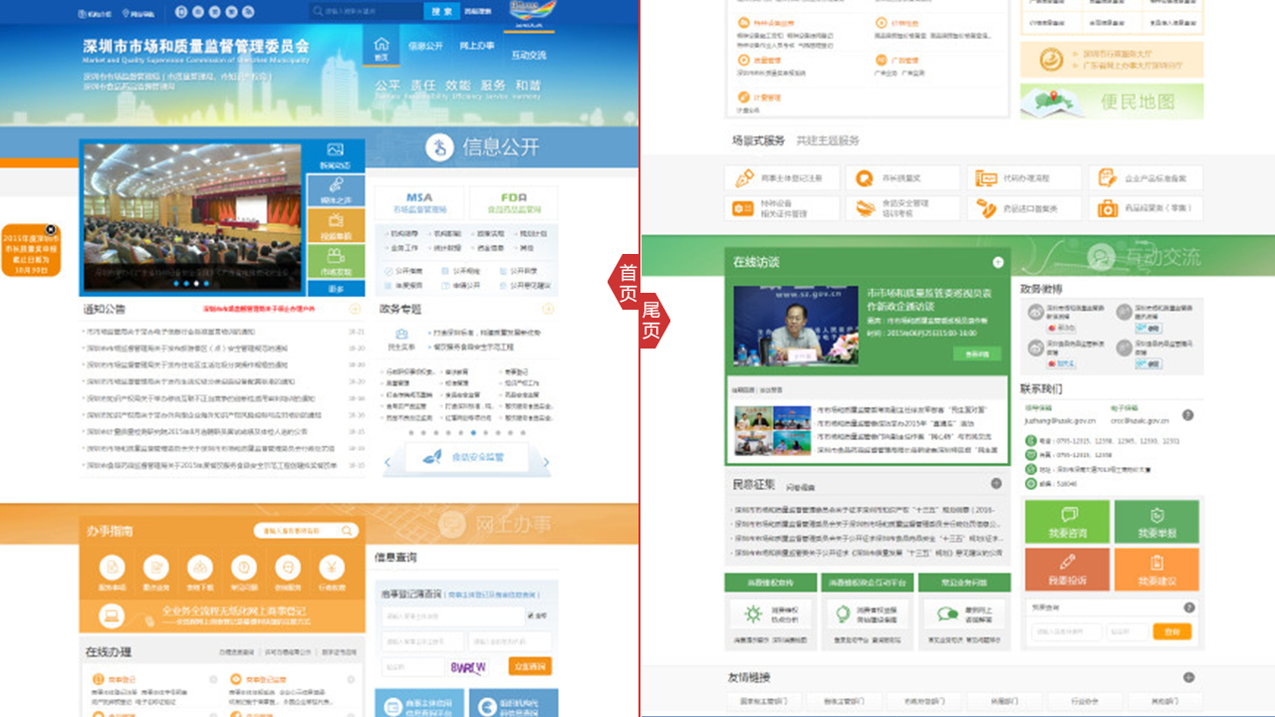Select the orange 视频 TV icon tile
Screen dimensions: 1275x717
335,224
